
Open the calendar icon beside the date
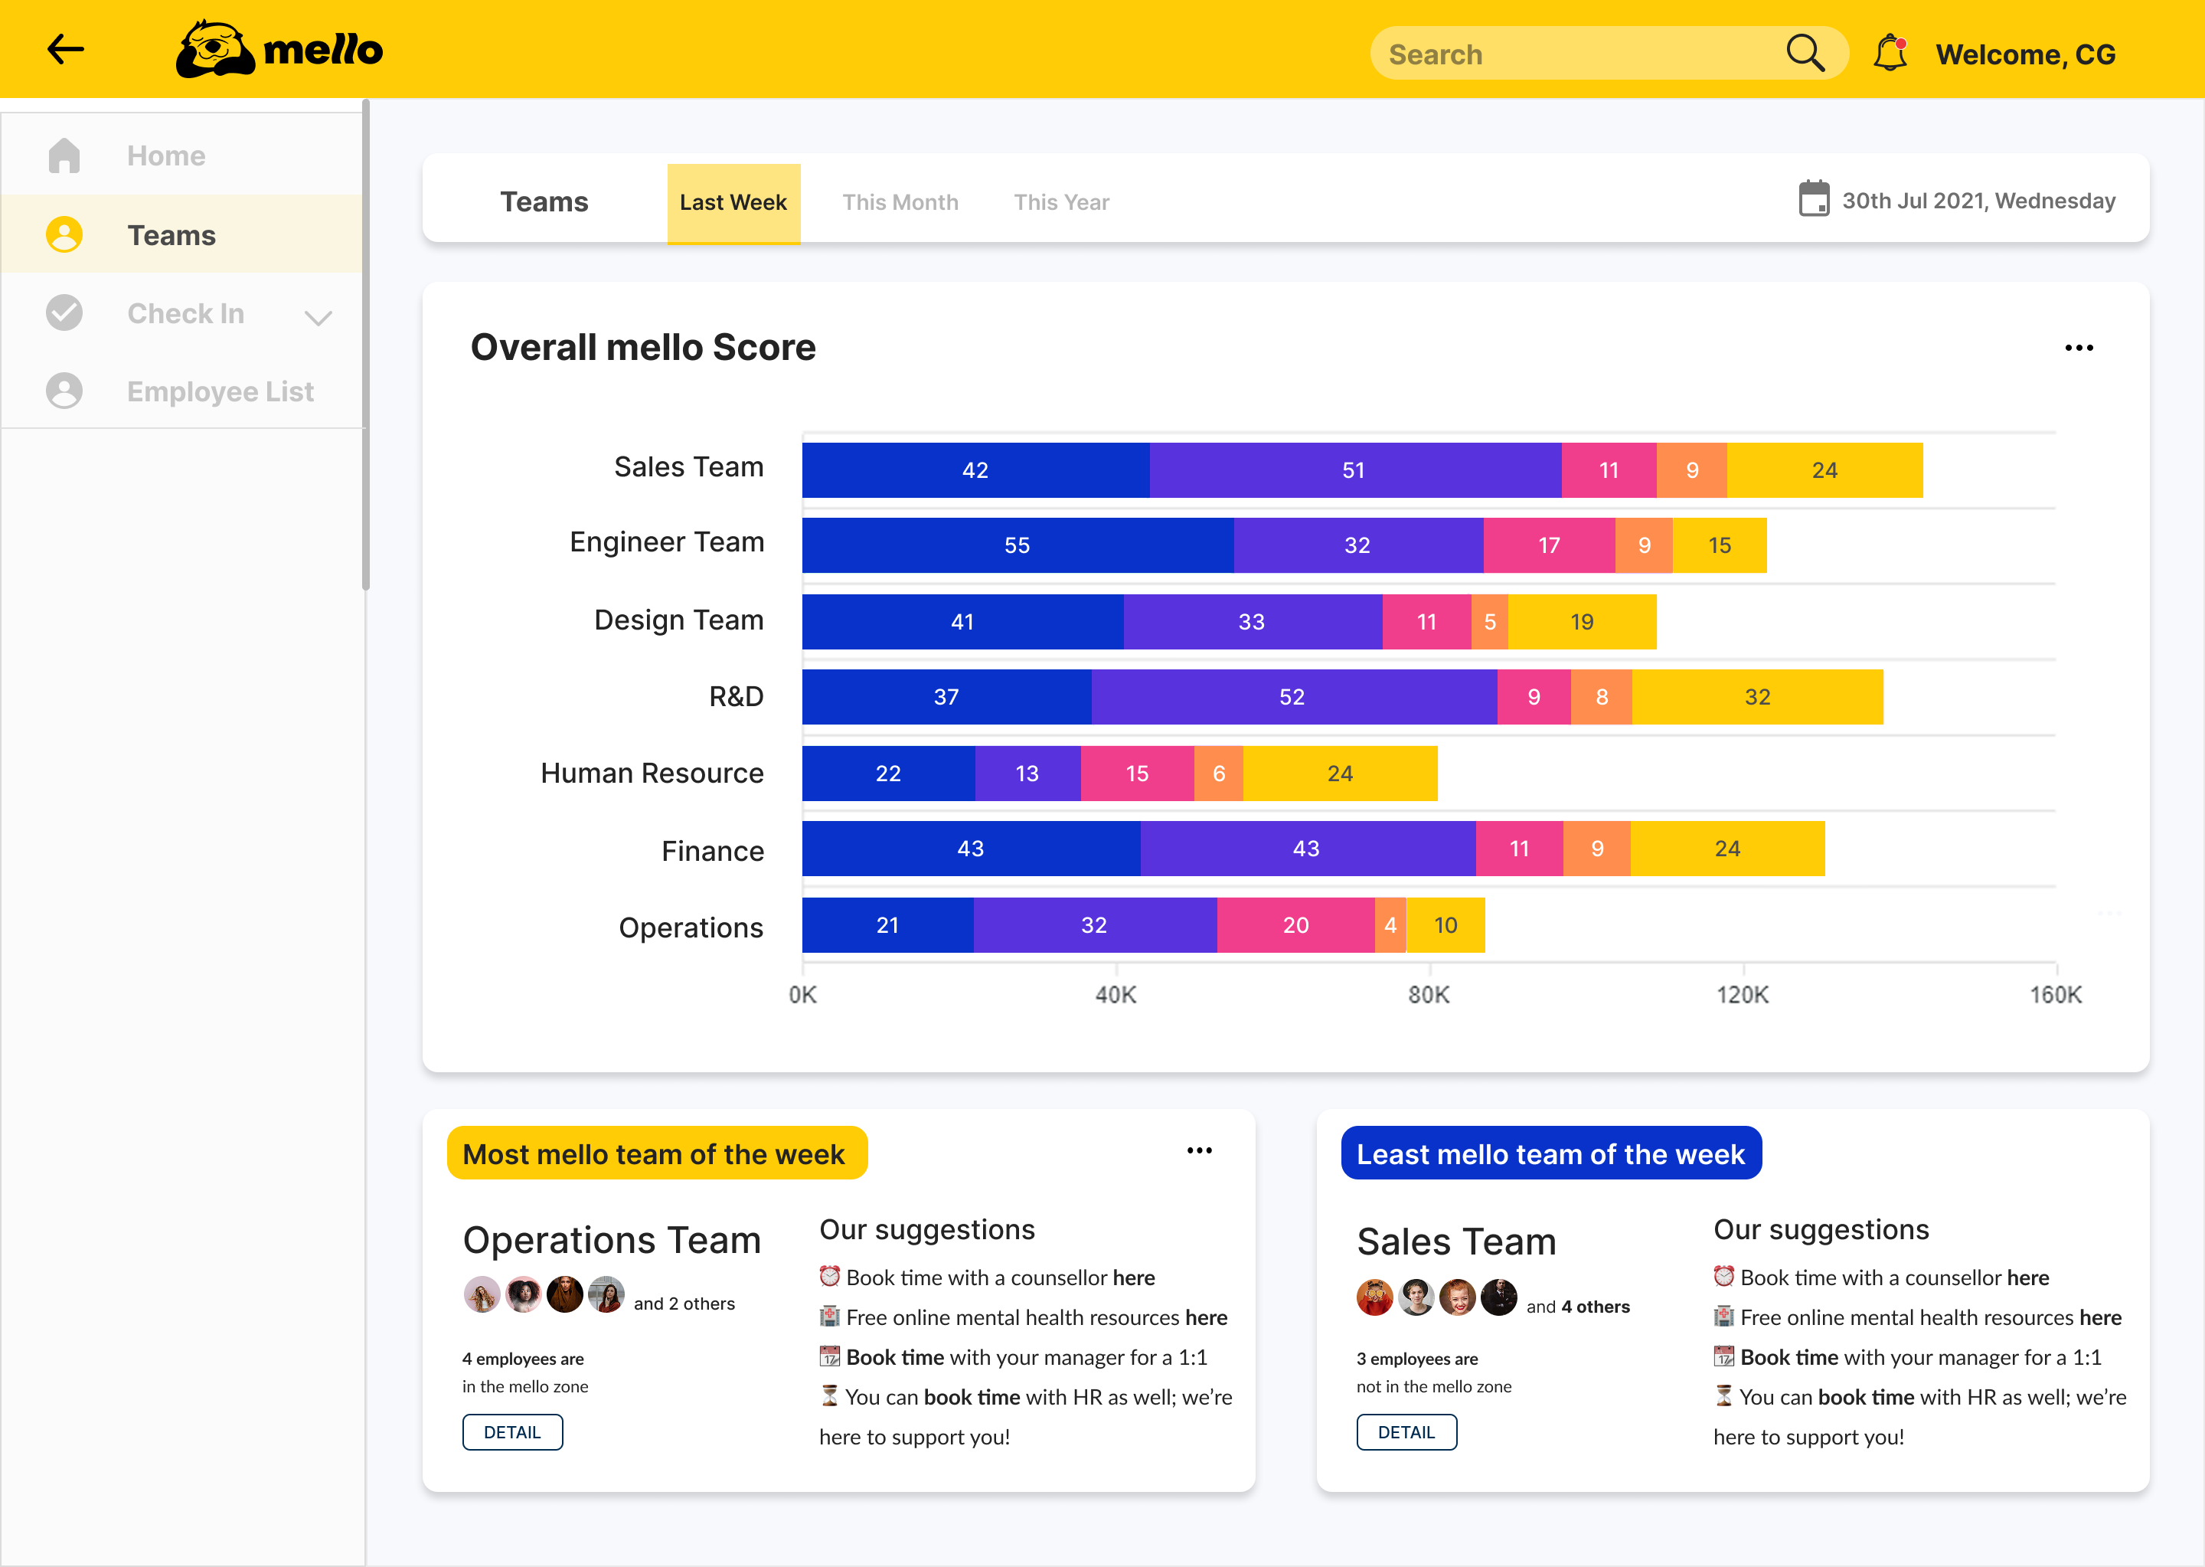click(x=1814, y=199)
